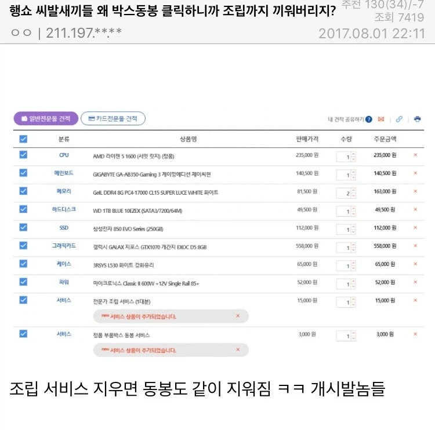
Task: Uncheck the 케이스 row checkbox
Action: [x=23, y=264]
